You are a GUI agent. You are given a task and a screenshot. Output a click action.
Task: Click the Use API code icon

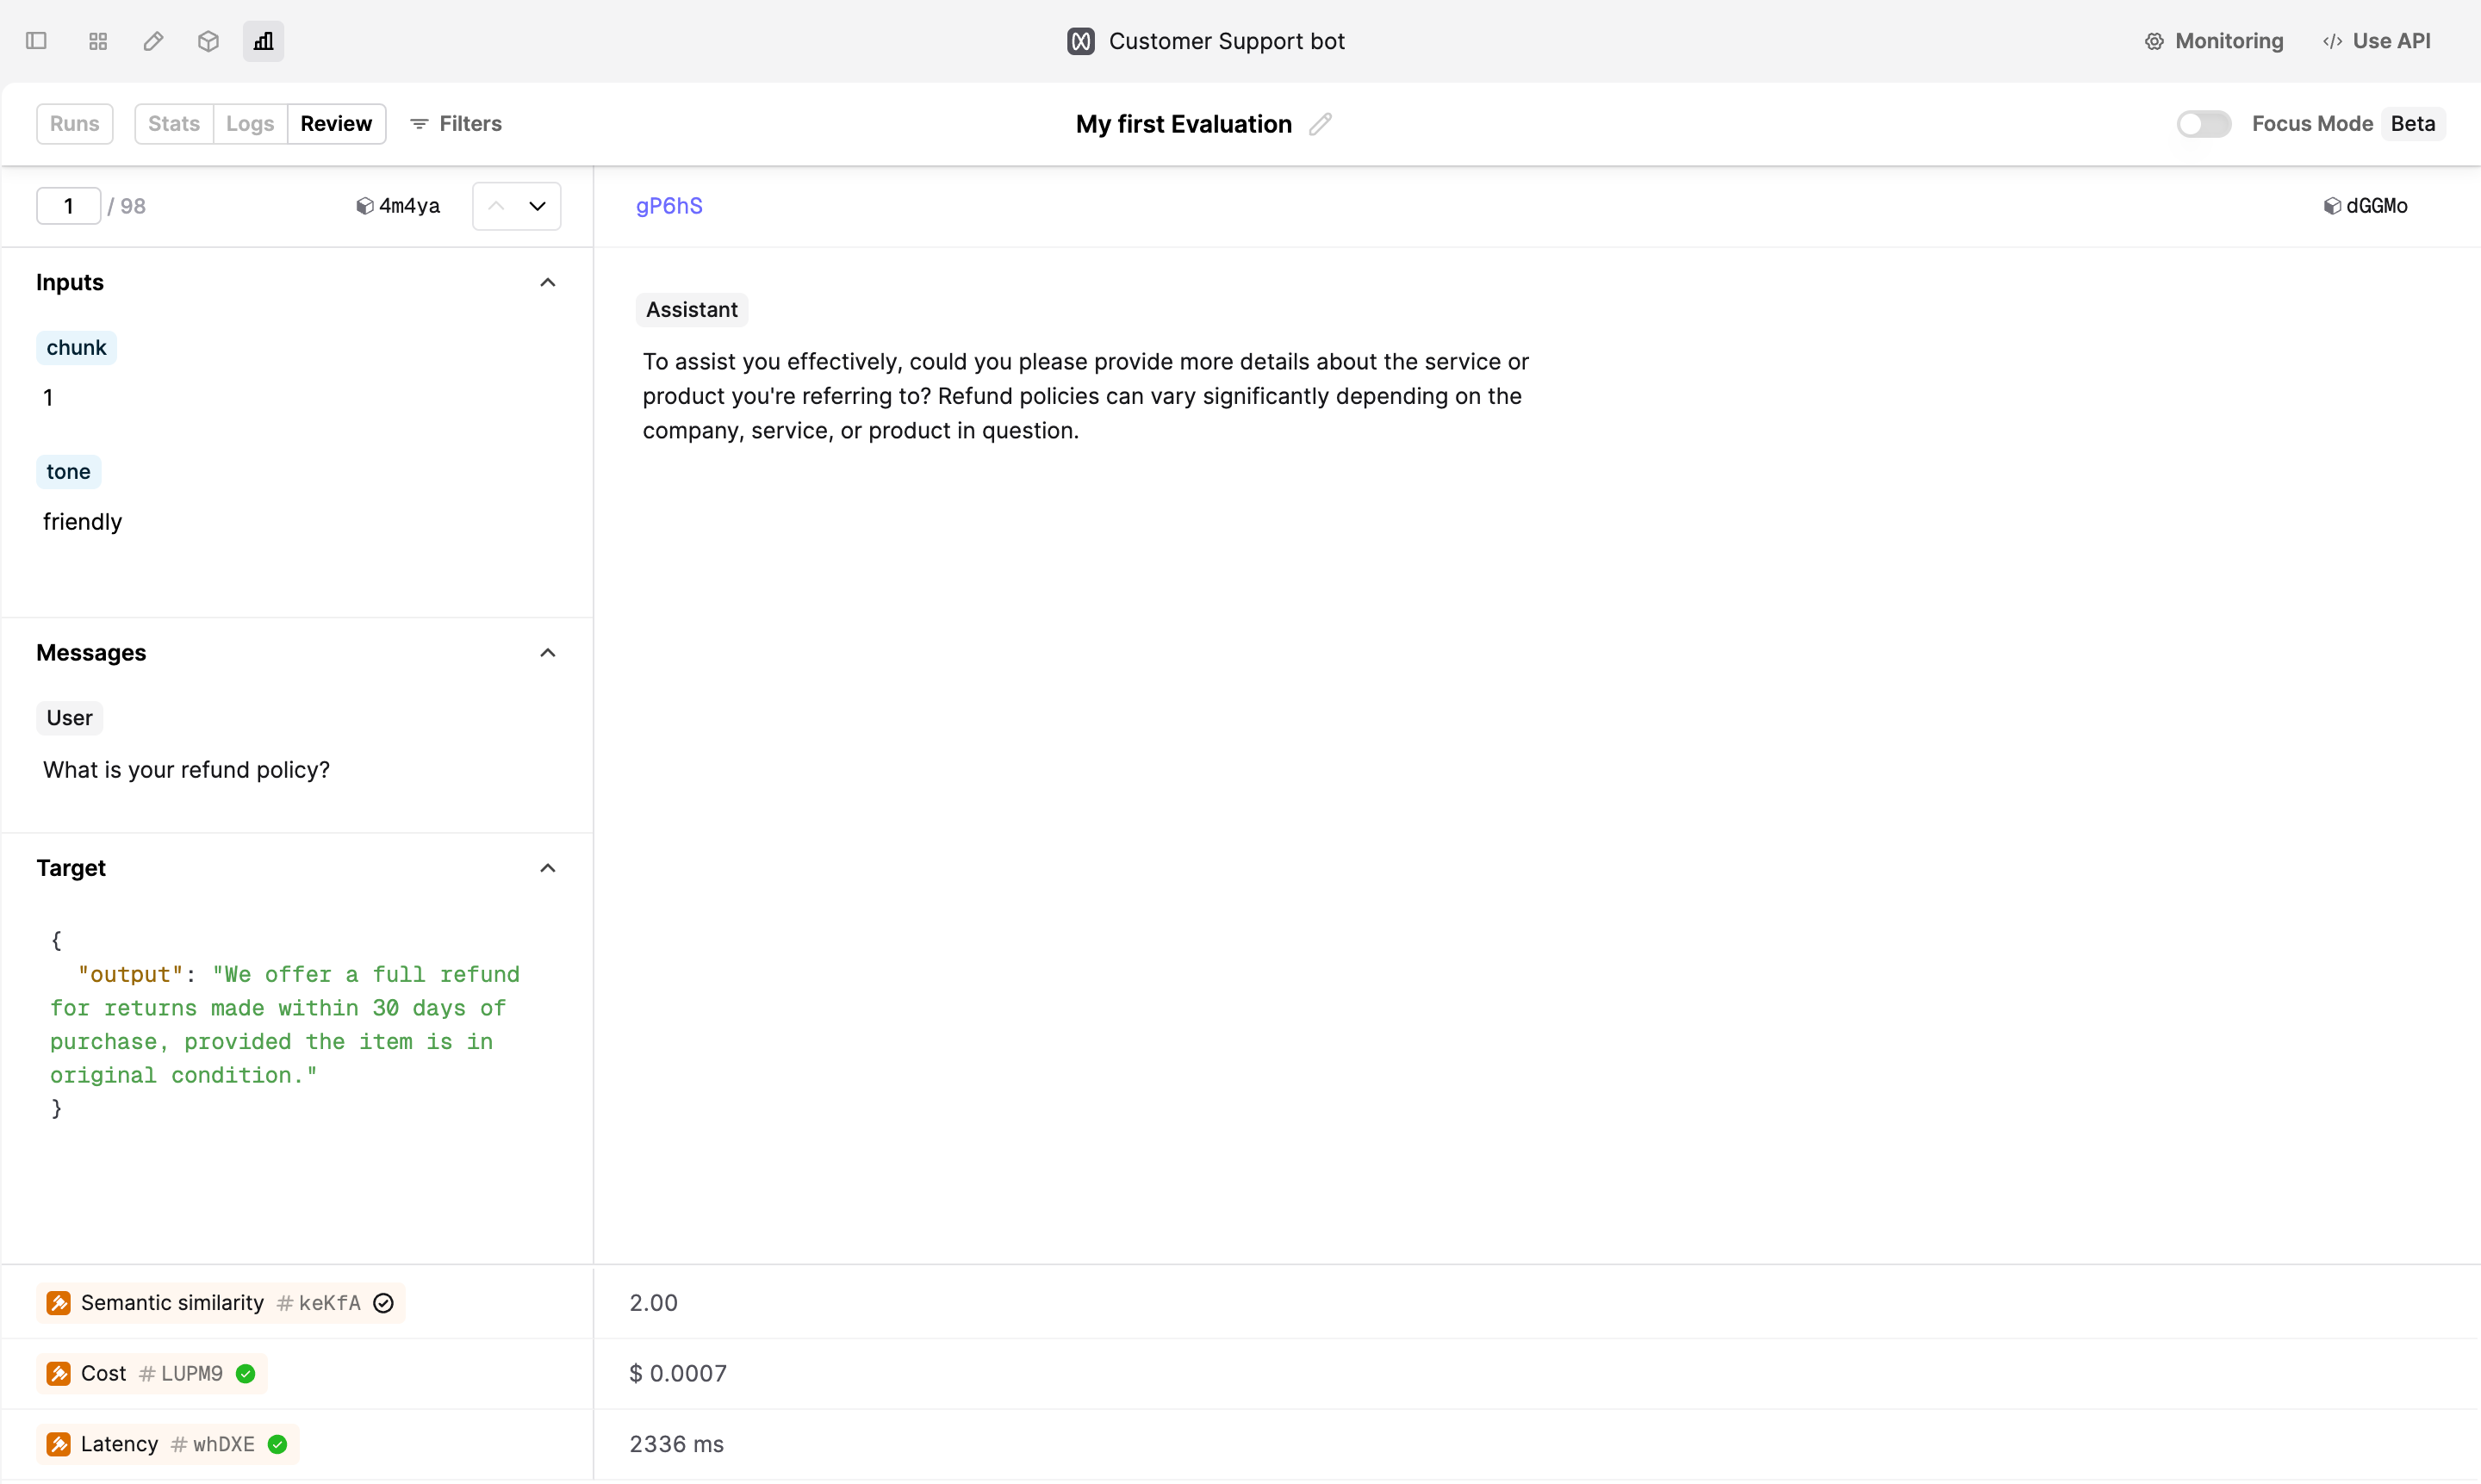point(2332,41)
